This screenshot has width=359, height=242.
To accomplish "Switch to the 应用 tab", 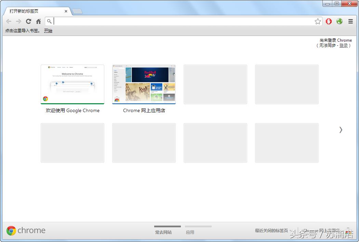I will click(190, 232).
